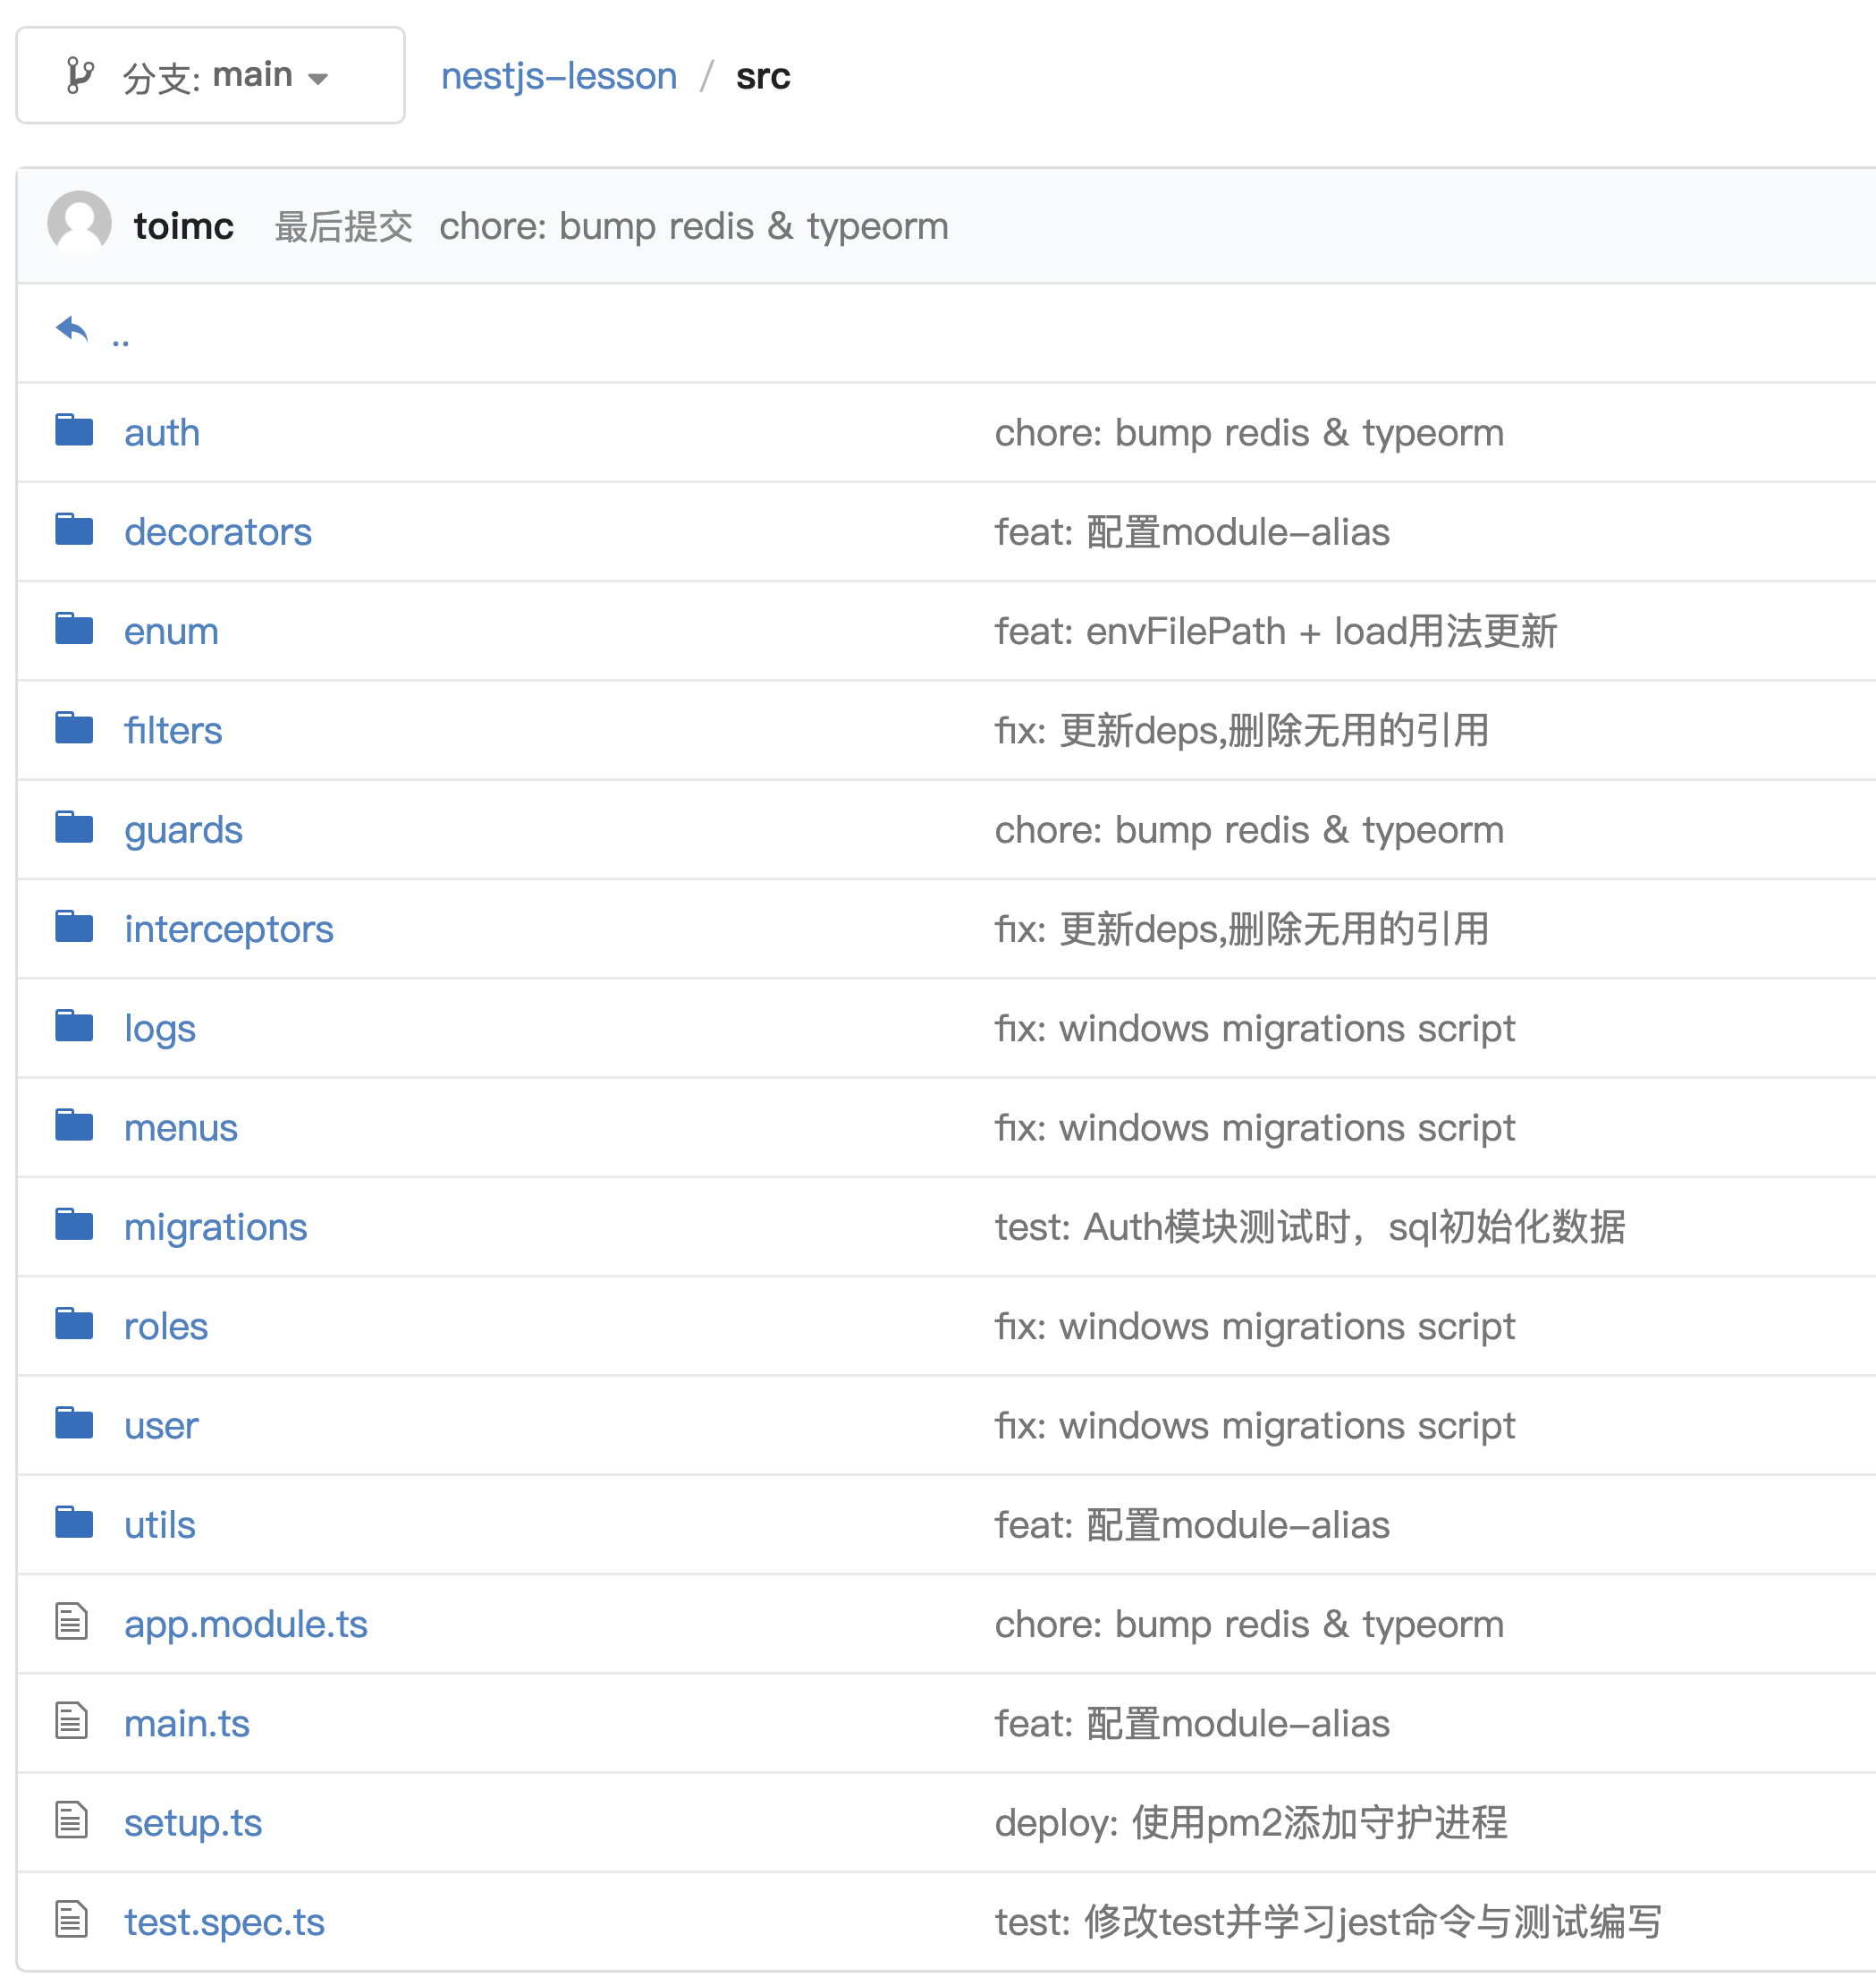Open latest commit message in header

click(x=693, y=226)
